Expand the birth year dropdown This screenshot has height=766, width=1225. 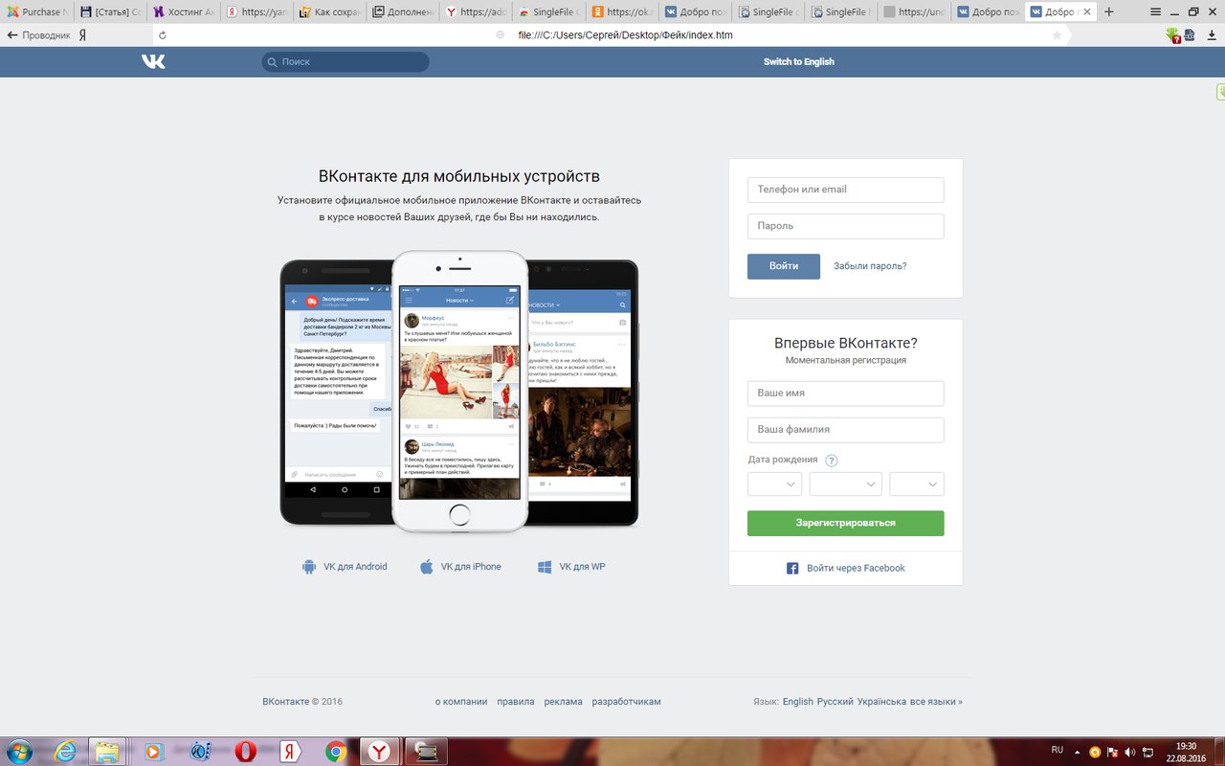[917, 484]
